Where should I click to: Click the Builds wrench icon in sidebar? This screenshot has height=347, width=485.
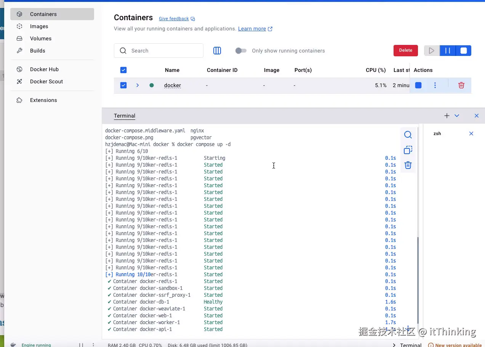[x=19, y=51]
